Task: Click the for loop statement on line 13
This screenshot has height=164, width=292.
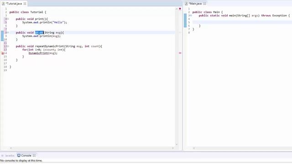Action: [44, 50]
